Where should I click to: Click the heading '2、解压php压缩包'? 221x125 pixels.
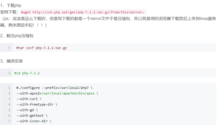pyautogui.click(x=17, y=36)
